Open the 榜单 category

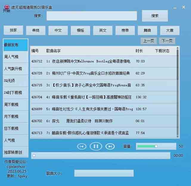(x=125, y=30)
